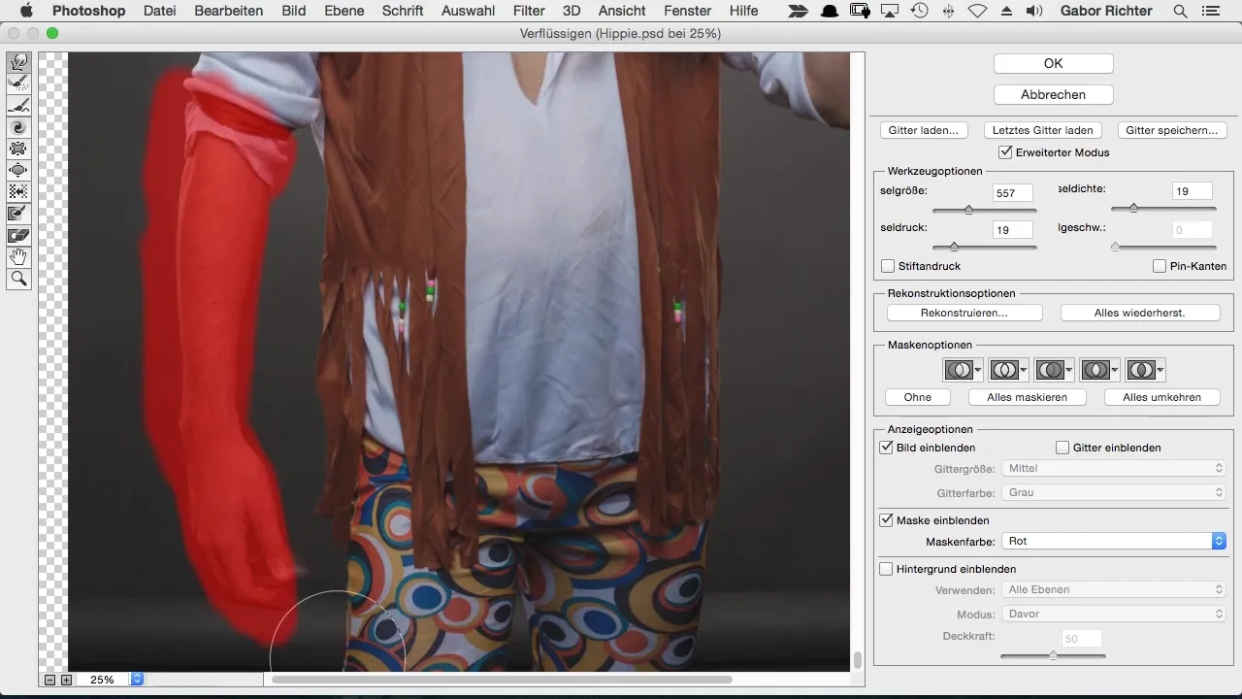The width and height of the screenshot is (1242, 699).
Task: Toggle Erweiterter Modus checkbox
Action: [1005, 152]
